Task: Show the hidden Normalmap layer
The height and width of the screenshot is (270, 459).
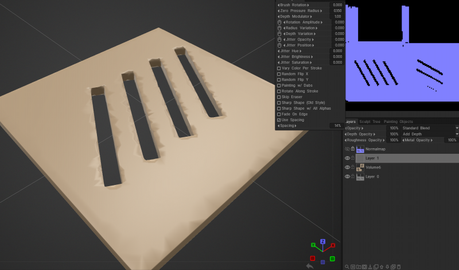Action: coord(347,149)
